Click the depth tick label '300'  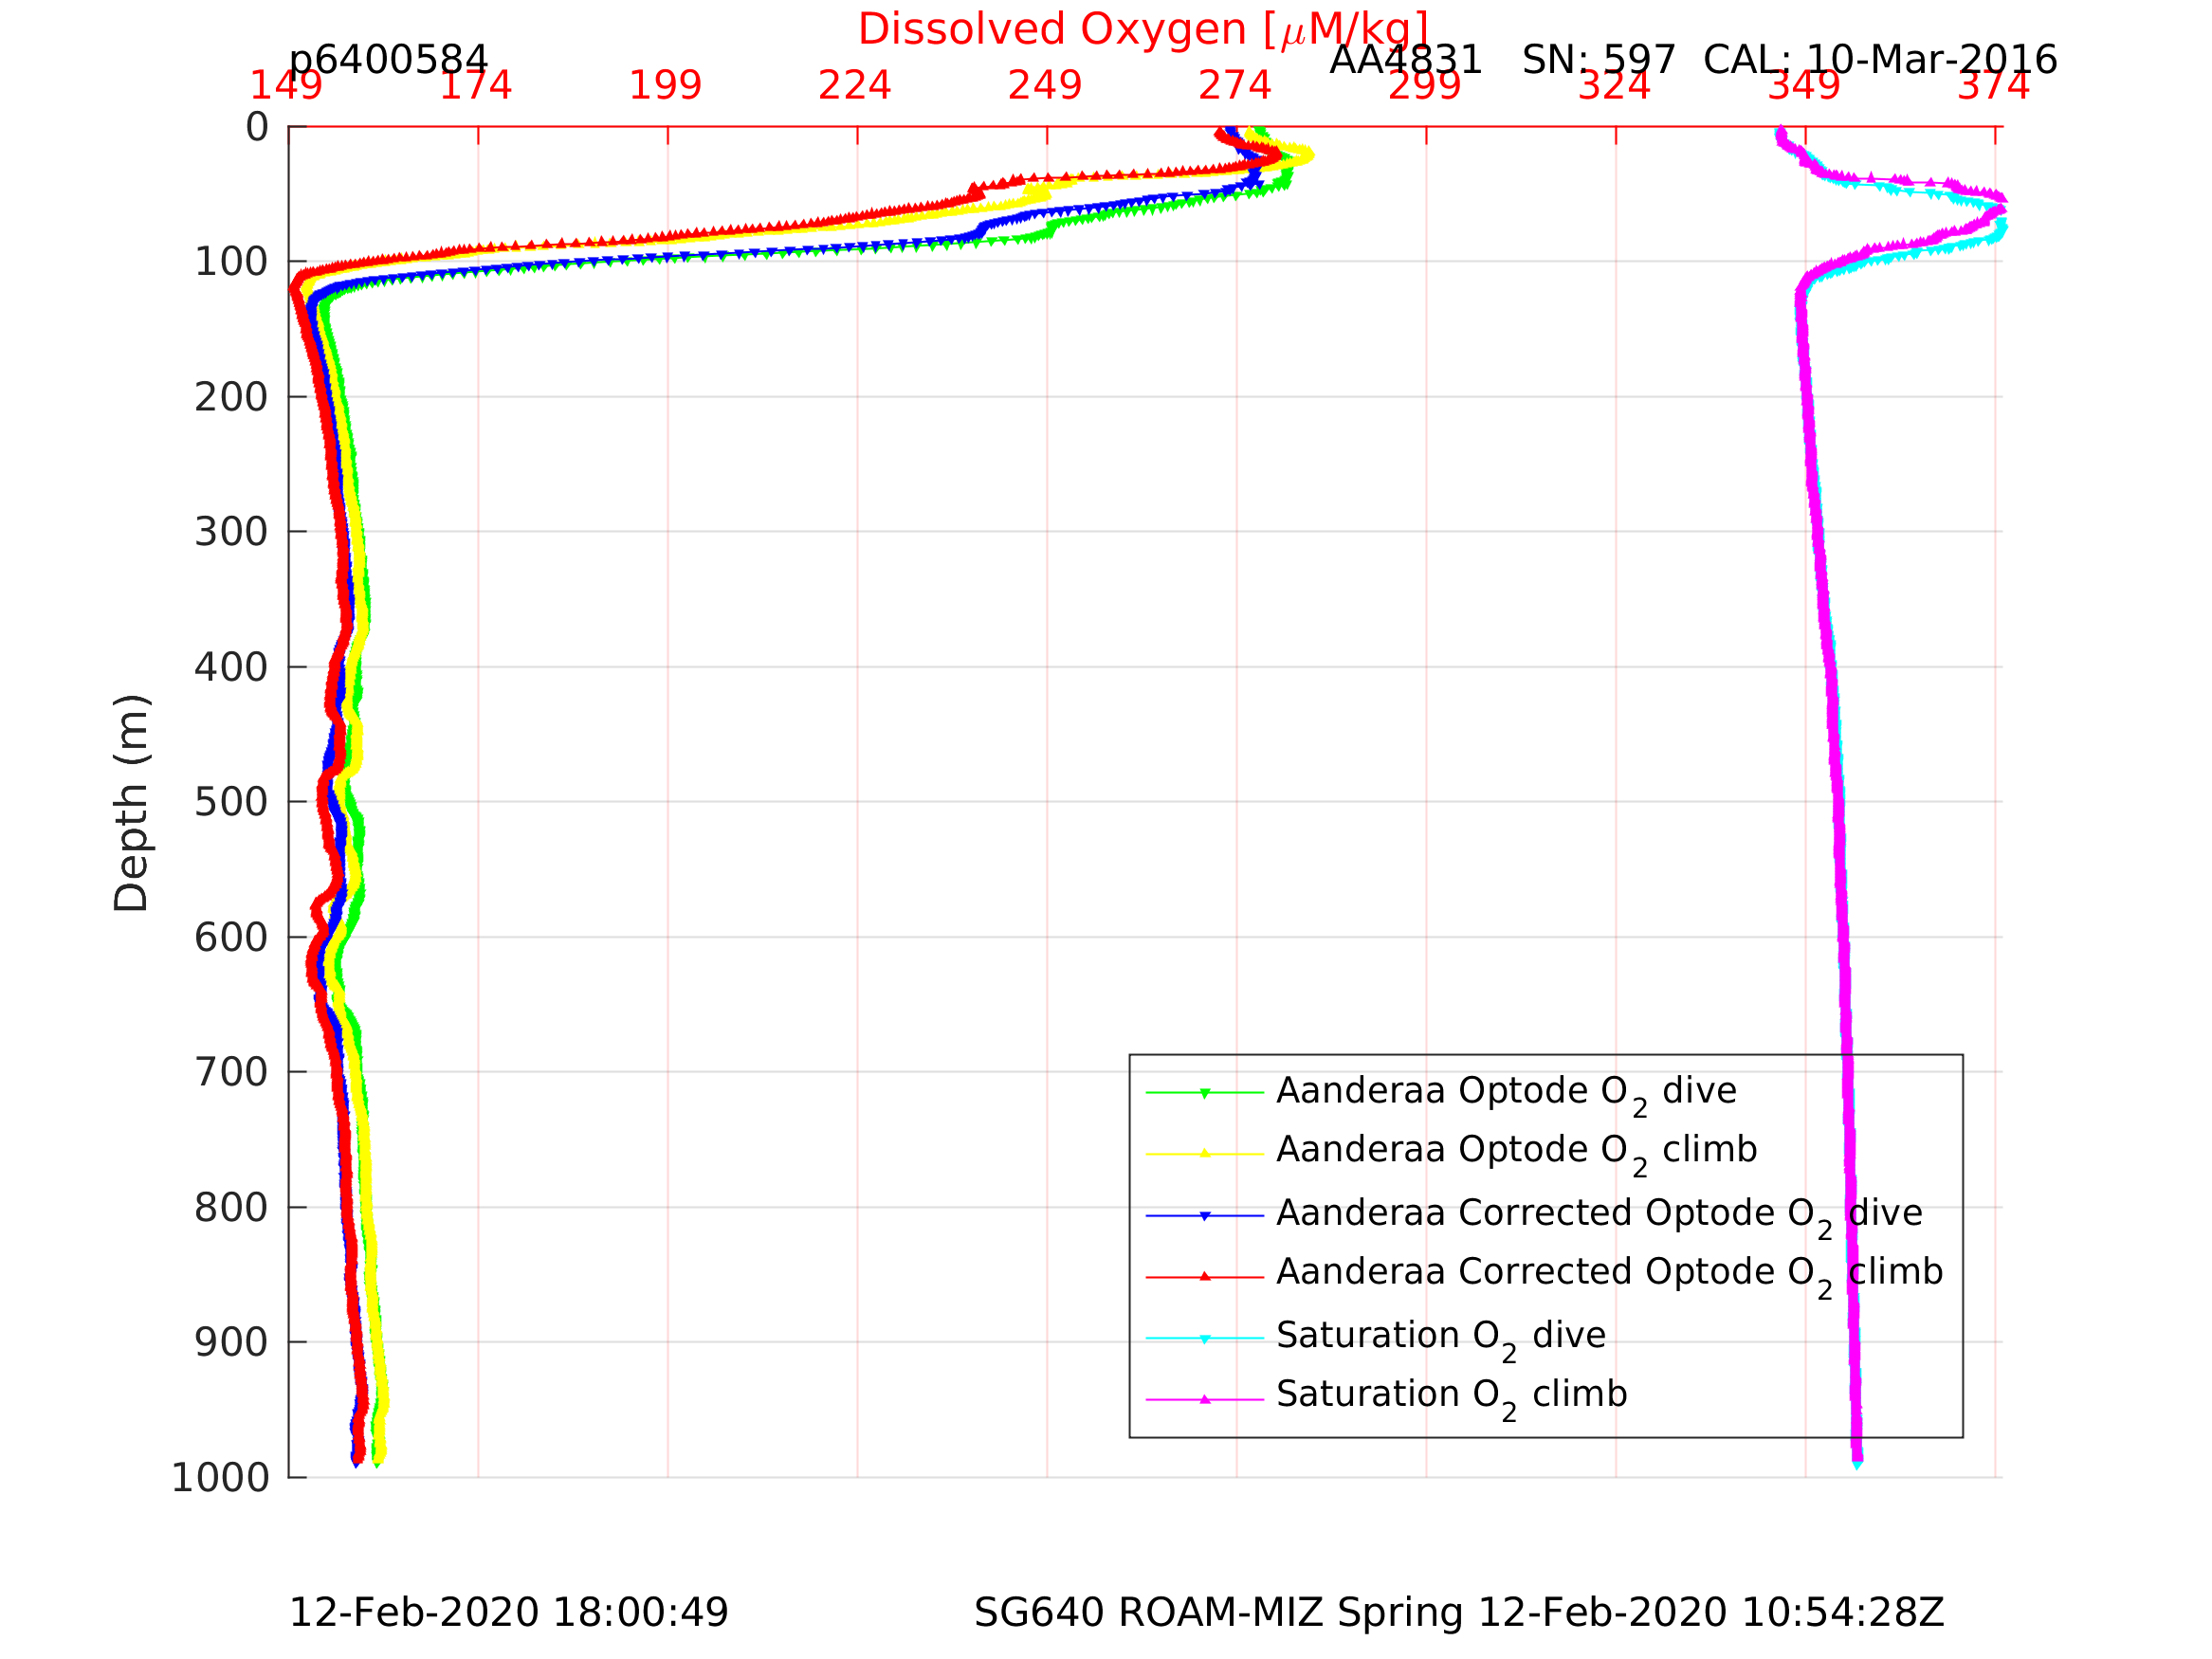(x=232, y=532)
